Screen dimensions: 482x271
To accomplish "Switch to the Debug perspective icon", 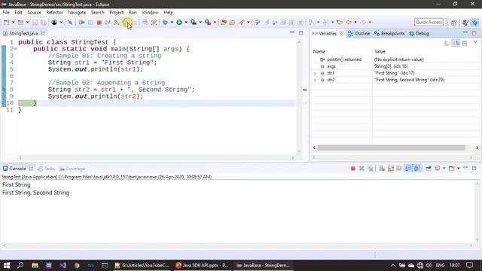I will point(475,23).
